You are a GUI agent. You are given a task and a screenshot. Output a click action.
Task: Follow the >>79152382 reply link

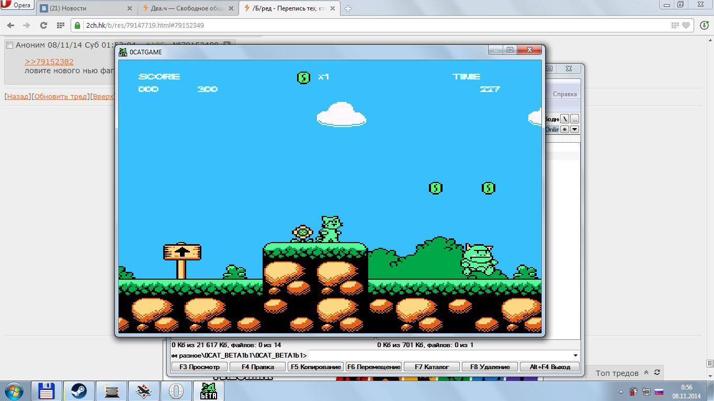tap(49, 62)
